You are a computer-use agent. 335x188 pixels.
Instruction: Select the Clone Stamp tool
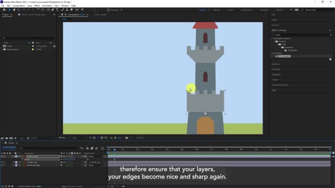67,10
